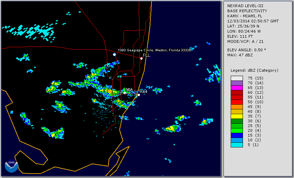The height and width of the screenshot is (178, 294).
Task: Select the 70 dBZ purple legend swatch
Action: pyautogui.click(x=237, y=83)
